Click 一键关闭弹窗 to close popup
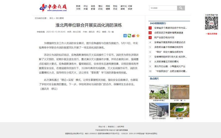Image resolution: width=221 pixels, height=138 pixels. tap(211, 34)
